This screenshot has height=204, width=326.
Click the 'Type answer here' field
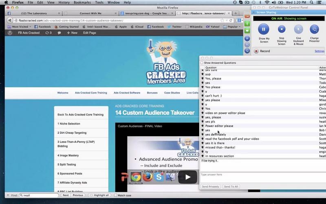pyautogui.click(x=263, y=178)
